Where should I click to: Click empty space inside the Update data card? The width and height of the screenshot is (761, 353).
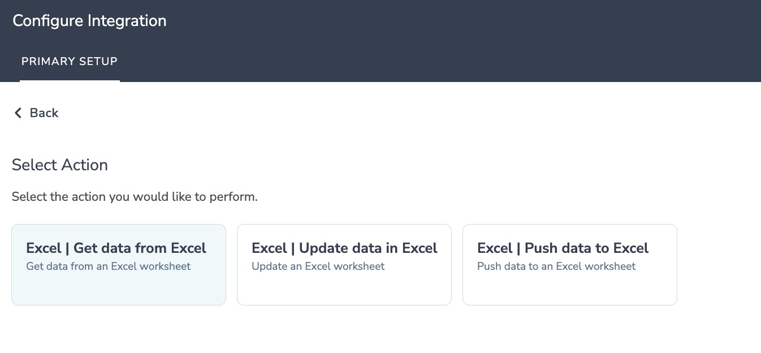344,290
